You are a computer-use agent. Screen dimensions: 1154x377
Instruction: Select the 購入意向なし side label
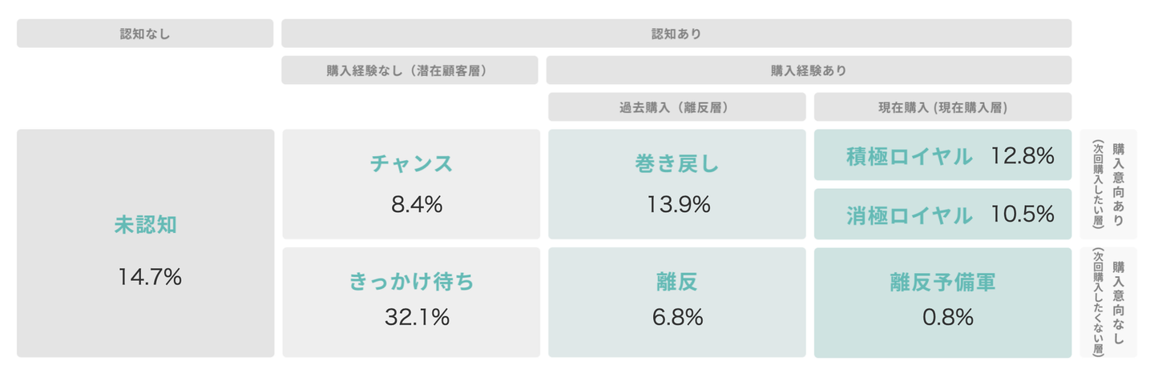[x=1119, y=302]
